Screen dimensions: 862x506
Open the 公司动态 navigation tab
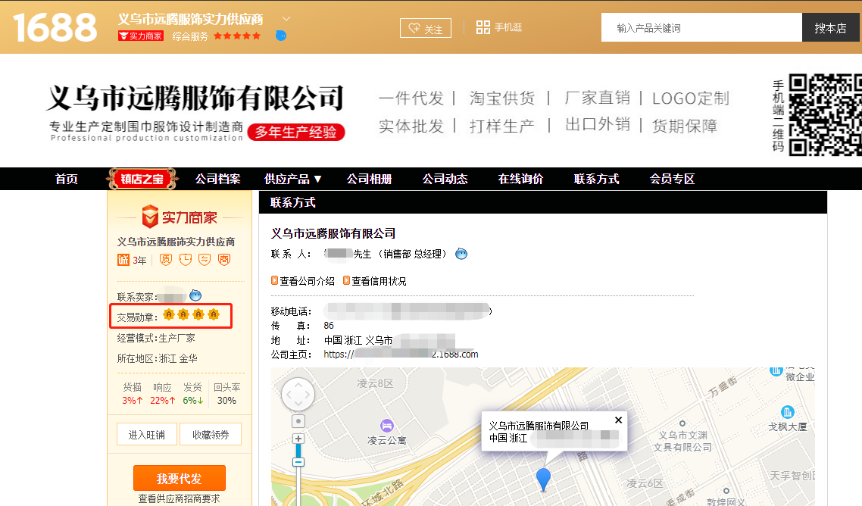click(445, 179)
